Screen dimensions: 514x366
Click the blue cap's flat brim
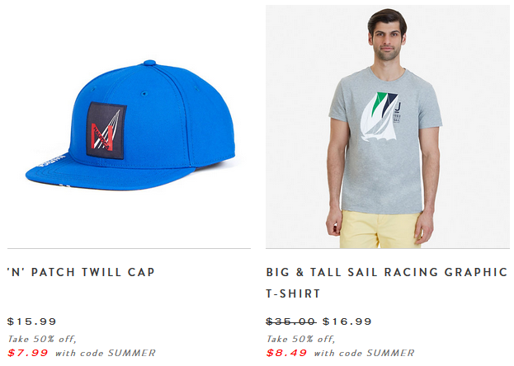pyautogui.click(x=108, y=177)
